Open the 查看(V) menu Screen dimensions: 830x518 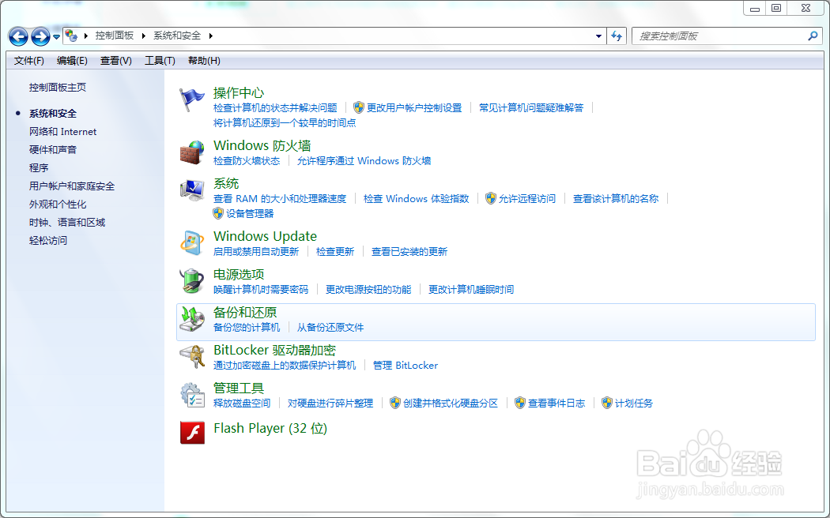(116, 61)
